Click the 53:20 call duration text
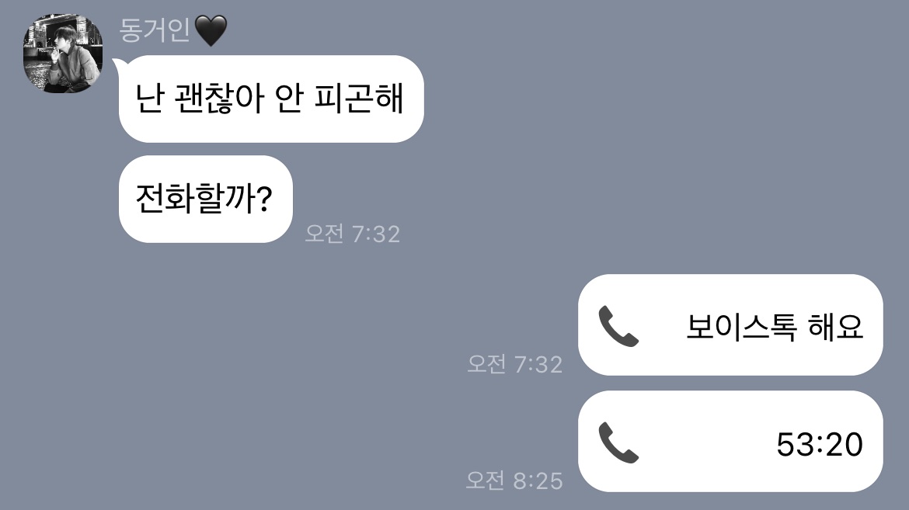The image size is (909, 510). tap(820, 445)
